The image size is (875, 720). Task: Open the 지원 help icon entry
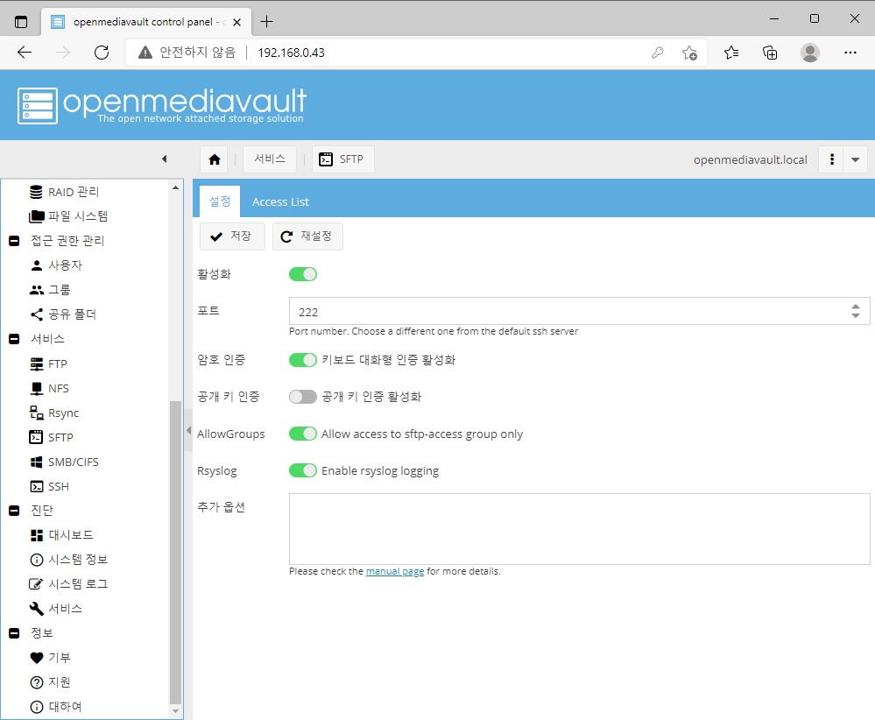pos(50,682)
